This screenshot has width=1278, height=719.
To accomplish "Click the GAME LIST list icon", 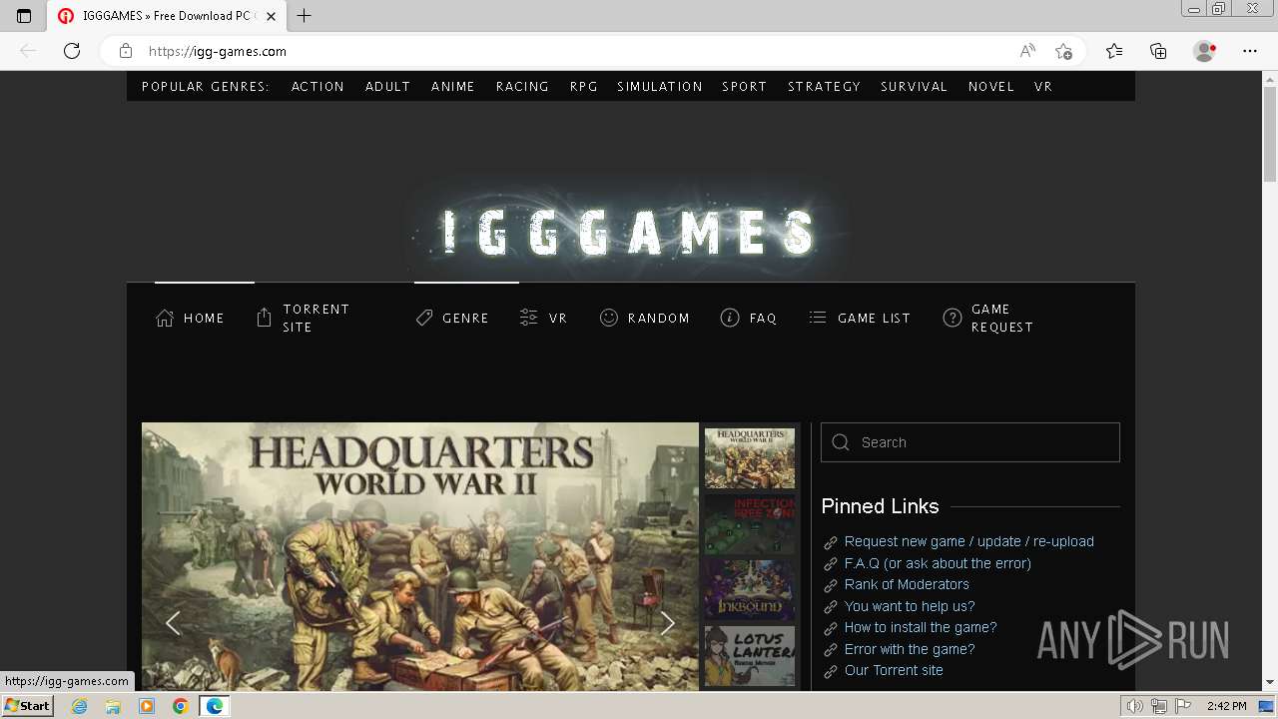I will (818, 318).
